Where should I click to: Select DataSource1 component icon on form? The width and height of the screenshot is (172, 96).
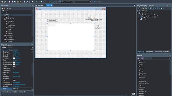click(98, 26)
